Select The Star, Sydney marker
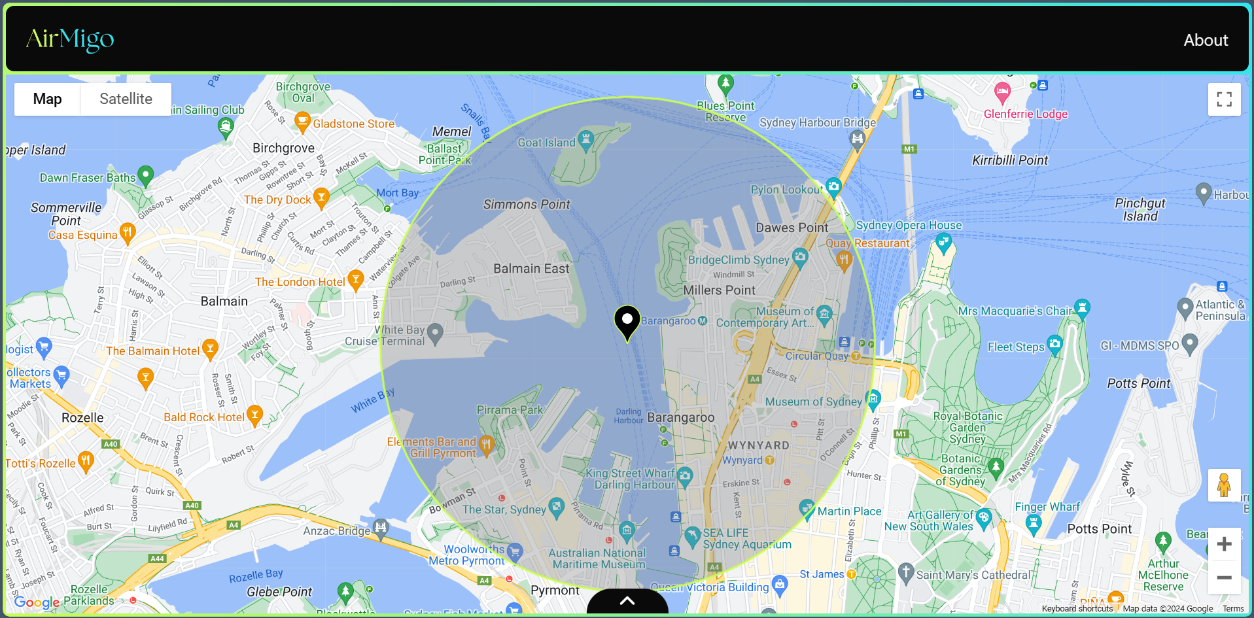 point(556,507)
